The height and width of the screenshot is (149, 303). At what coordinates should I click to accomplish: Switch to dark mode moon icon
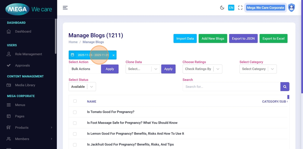tap(222, 8)
